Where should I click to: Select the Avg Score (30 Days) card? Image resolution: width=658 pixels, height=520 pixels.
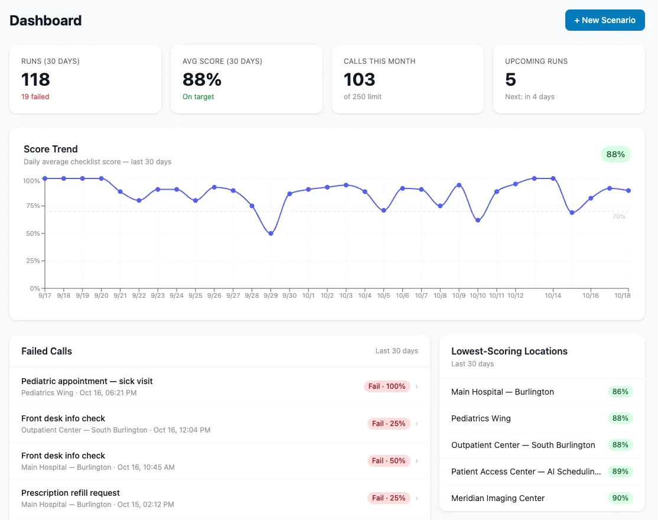click(x=246, y=79)
